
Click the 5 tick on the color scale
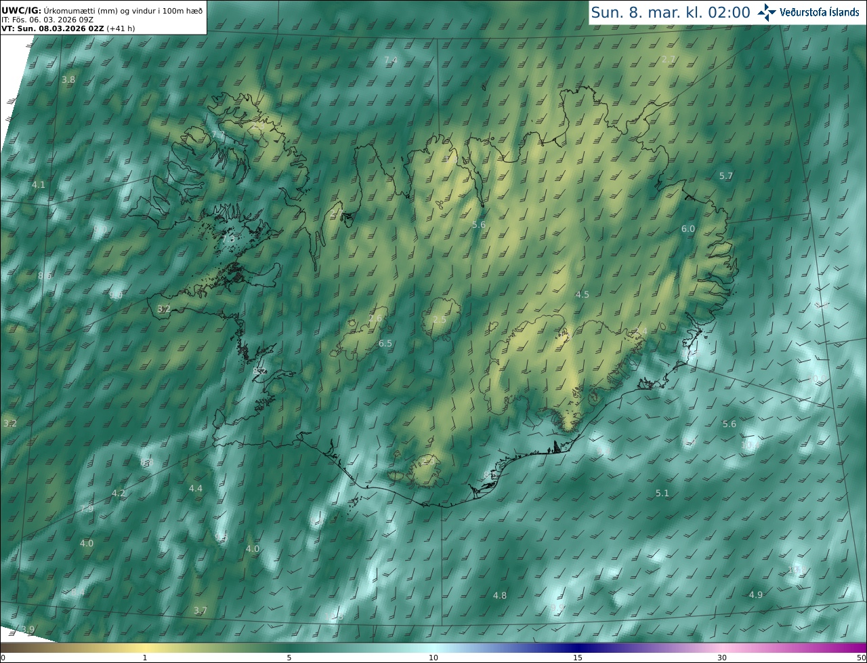coord(289,658)
